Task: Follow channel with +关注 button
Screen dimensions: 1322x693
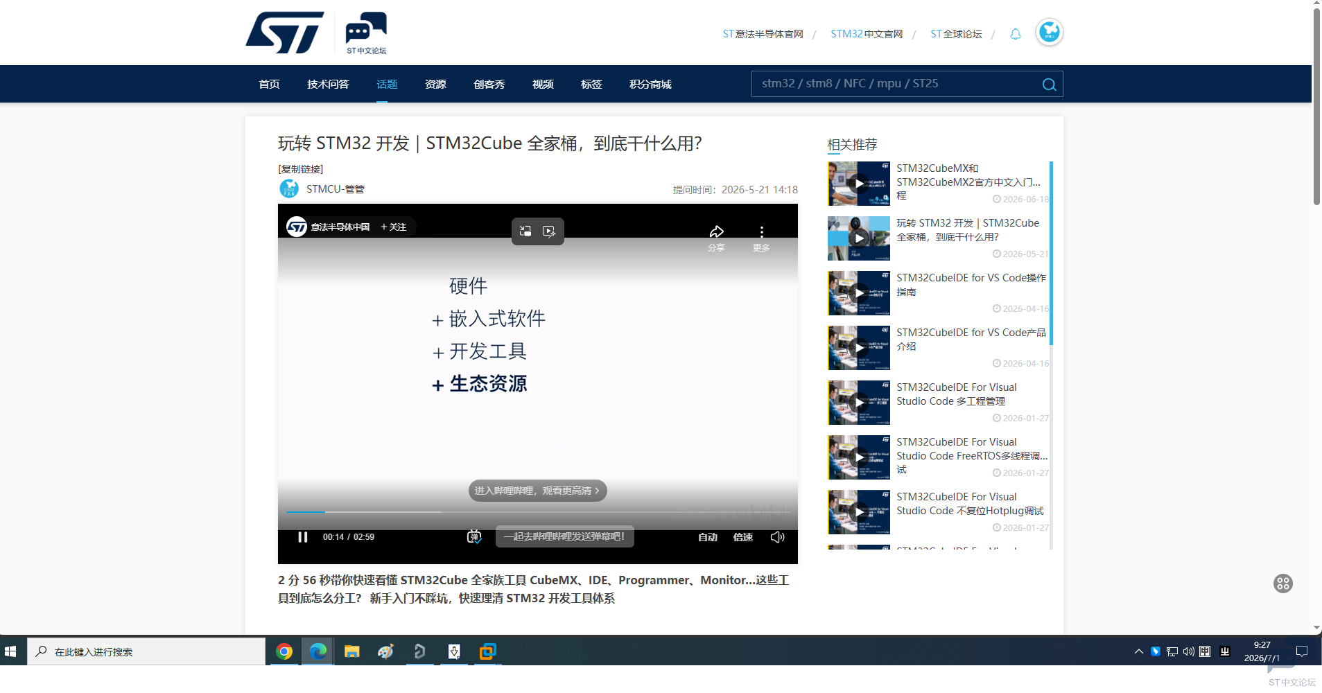Action: 393,227
